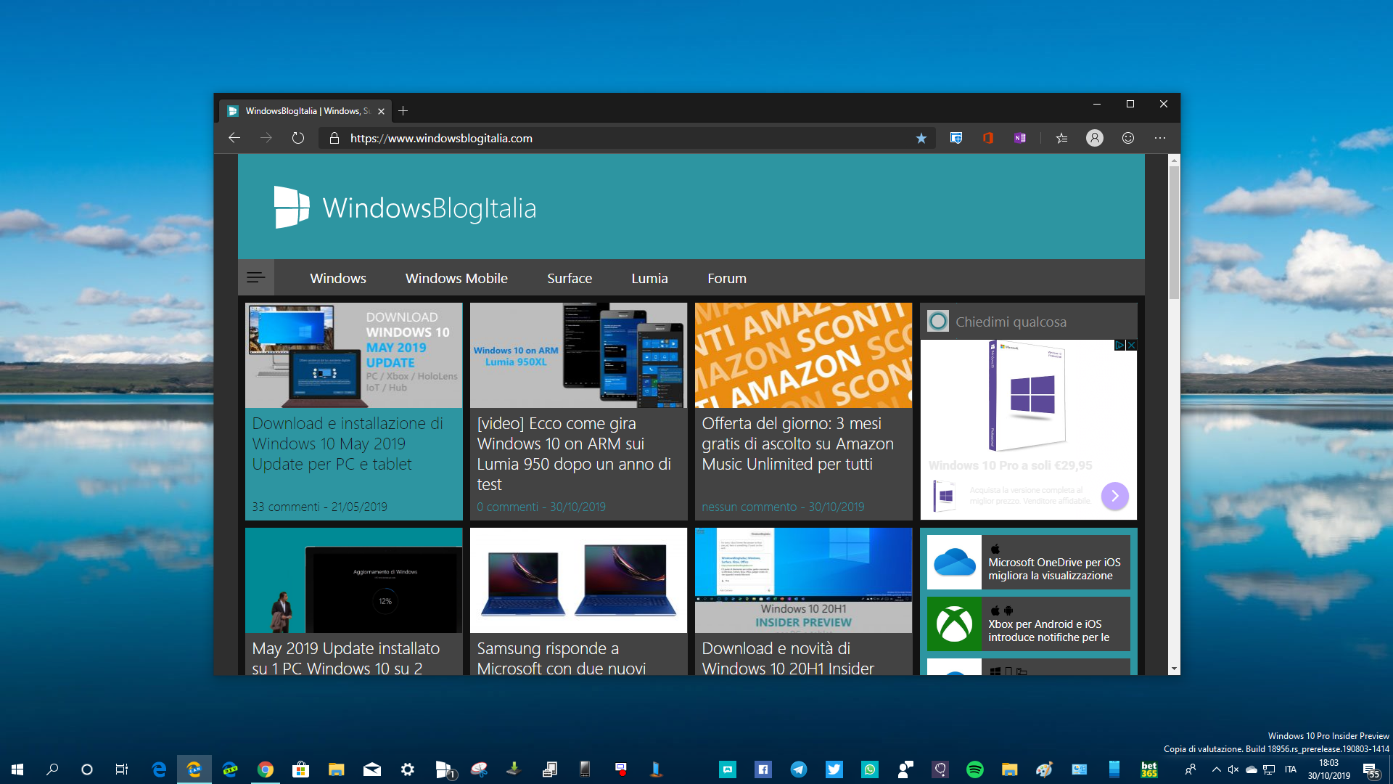1393x784 pixels.
Task: Open the Office extension icon
Action: coord(987,138)
